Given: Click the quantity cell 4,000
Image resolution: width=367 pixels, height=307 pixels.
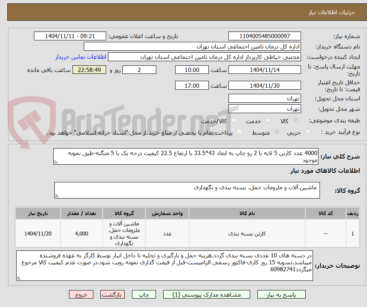Looking at the screenshot, I should pyautogui.click(x=81, y=234).
